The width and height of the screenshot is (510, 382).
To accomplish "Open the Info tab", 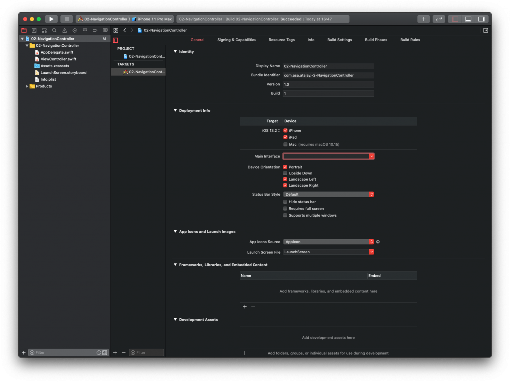I will 311,40.
